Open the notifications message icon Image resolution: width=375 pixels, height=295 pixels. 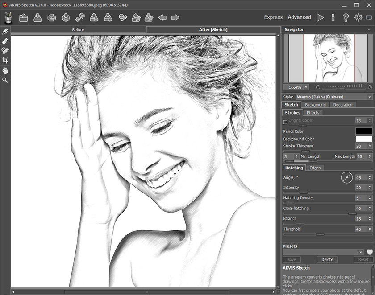point(369,18)
